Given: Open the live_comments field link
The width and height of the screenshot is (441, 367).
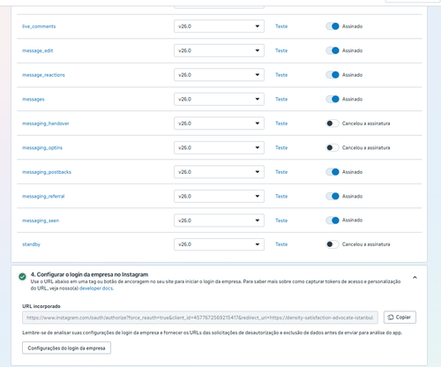Looking at the screenshot, I should pos(39,26).
